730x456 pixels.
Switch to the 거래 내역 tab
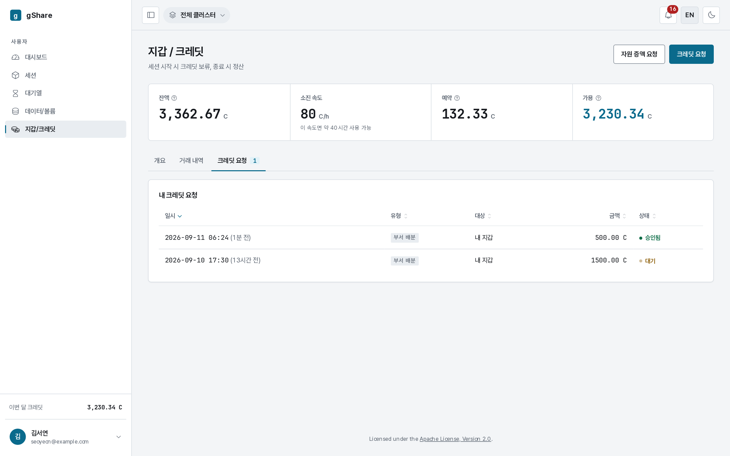[x=191, y=160]
